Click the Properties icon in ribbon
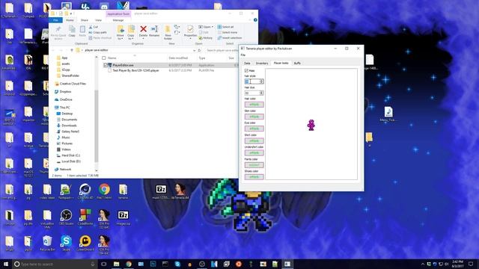Screen dimensions: 479x269 pos(190,29)
